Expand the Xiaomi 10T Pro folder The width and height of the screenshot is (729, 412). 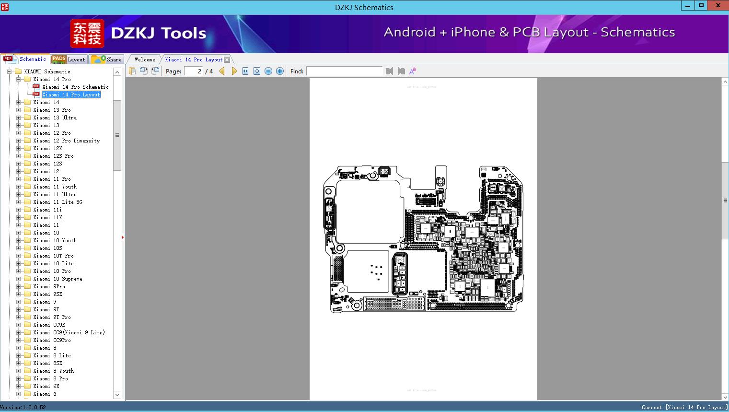tap(18, 256)
